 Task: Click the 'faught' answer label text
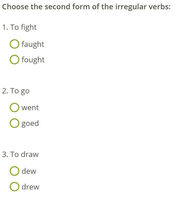33,45
